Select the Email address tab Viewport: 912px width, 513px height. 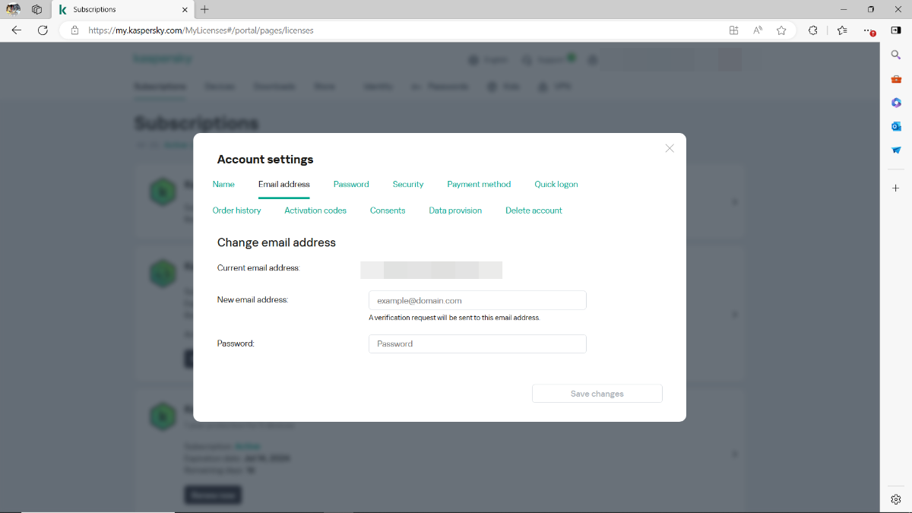(284, 184)
